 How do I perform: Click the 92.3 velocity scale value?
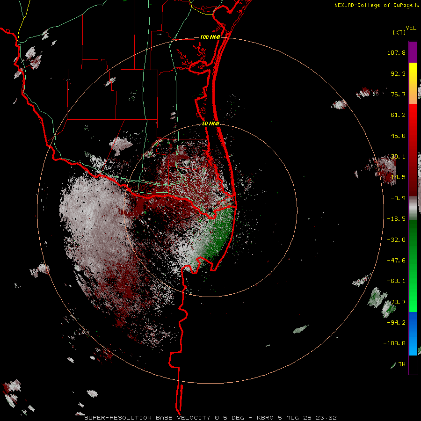[x=398, y=73]
